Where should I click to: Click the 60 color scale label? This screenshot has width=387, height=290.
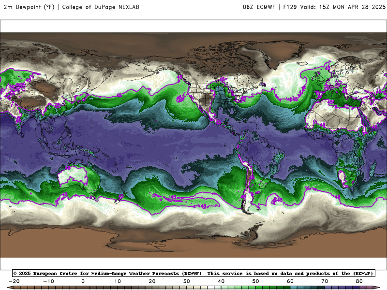pos(290,281)
